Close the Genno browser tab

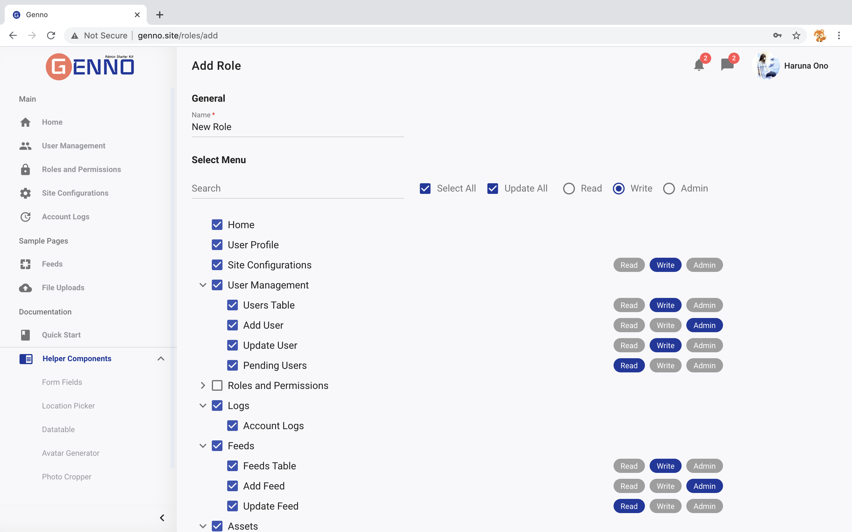pyautogui.click(x=137, y=15)
